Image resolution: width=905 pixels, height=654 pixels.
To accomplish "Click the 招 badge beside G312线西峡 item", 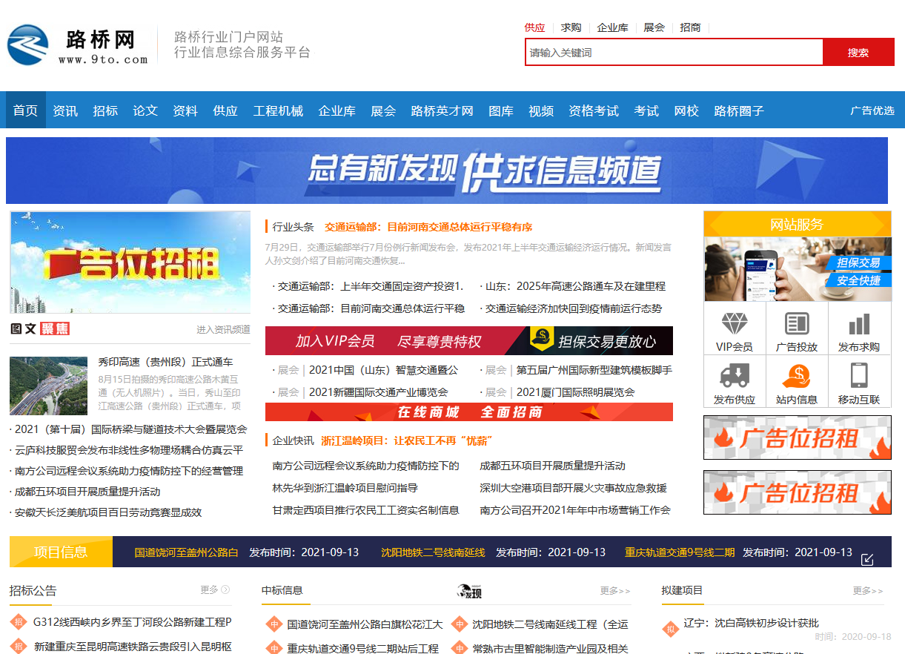I will (x=19, y=621).
